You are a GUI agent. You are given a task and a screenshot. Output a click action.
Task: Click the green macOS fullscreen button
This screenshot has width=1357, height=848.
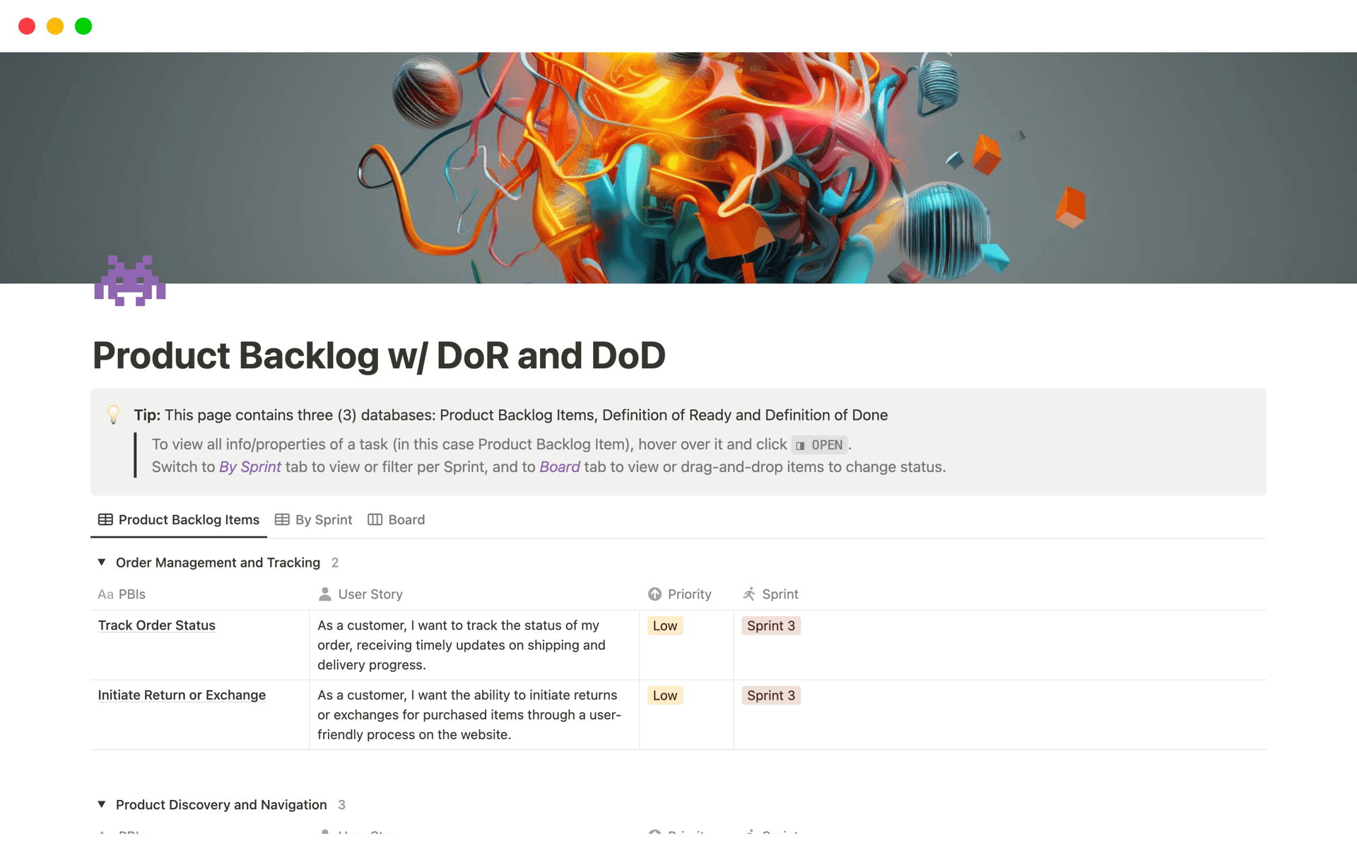83,26
